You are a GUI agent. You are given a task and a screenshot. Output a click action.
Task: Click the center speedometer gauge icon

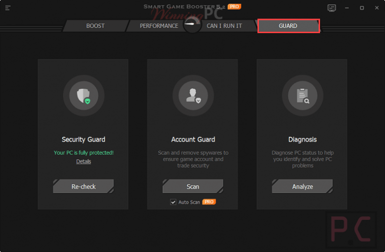click(x=192, y=25)
